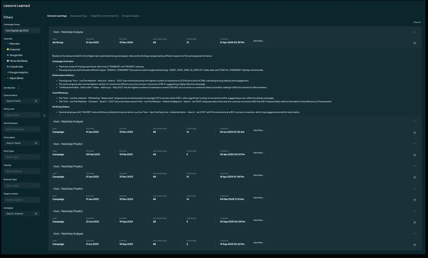
Task: Remove the entry created 04 Mar 2024
Action: point(415,200)
